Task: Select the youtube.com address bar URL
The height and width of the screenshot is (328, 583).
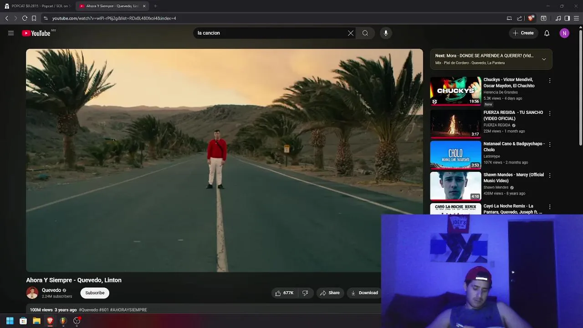Action: [114, 18]
